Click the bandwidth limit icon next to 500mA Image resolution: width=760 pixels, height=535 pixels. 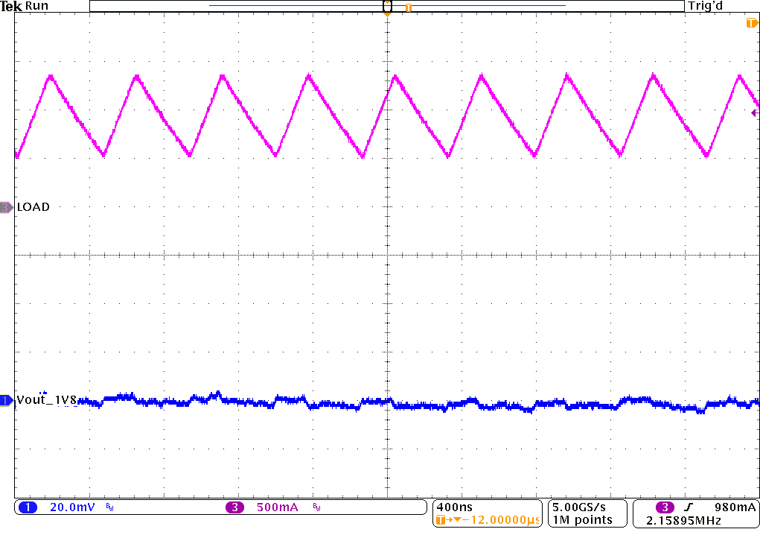point(316,506)
